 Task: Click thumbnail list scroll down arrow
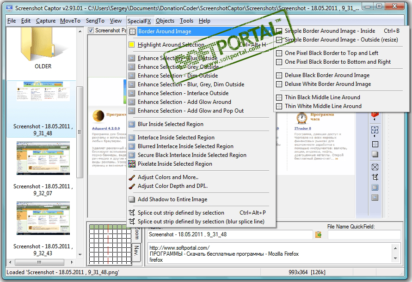[x=80, y=254]
